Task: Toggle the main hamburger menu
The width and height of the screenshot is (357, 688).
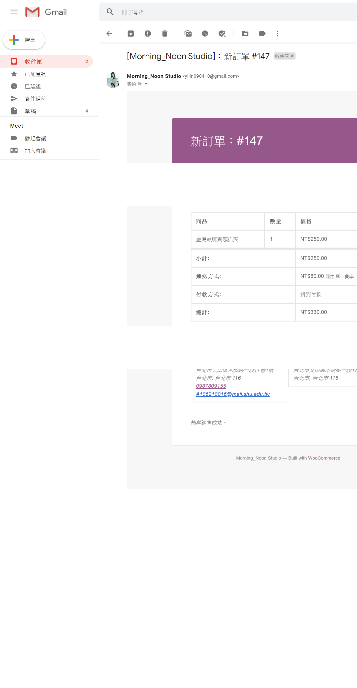Action: pos(14,12)
